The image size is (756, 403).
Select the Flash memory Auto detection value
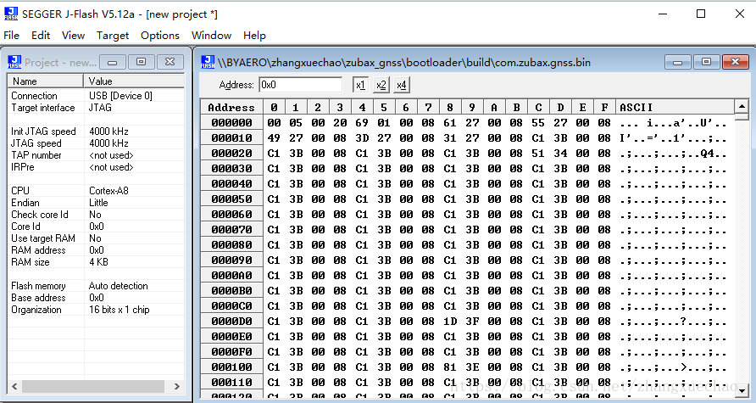click(x=119, y=286)
